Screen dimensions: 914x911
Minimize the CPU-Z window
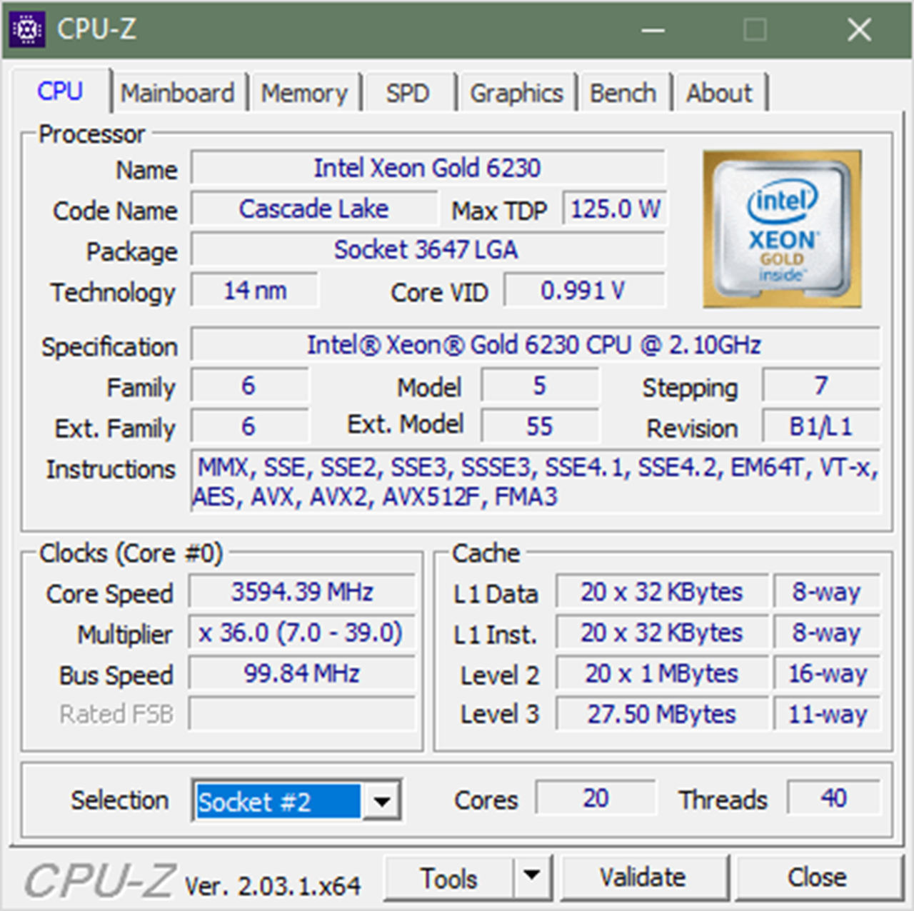click(x=653, y=30)
